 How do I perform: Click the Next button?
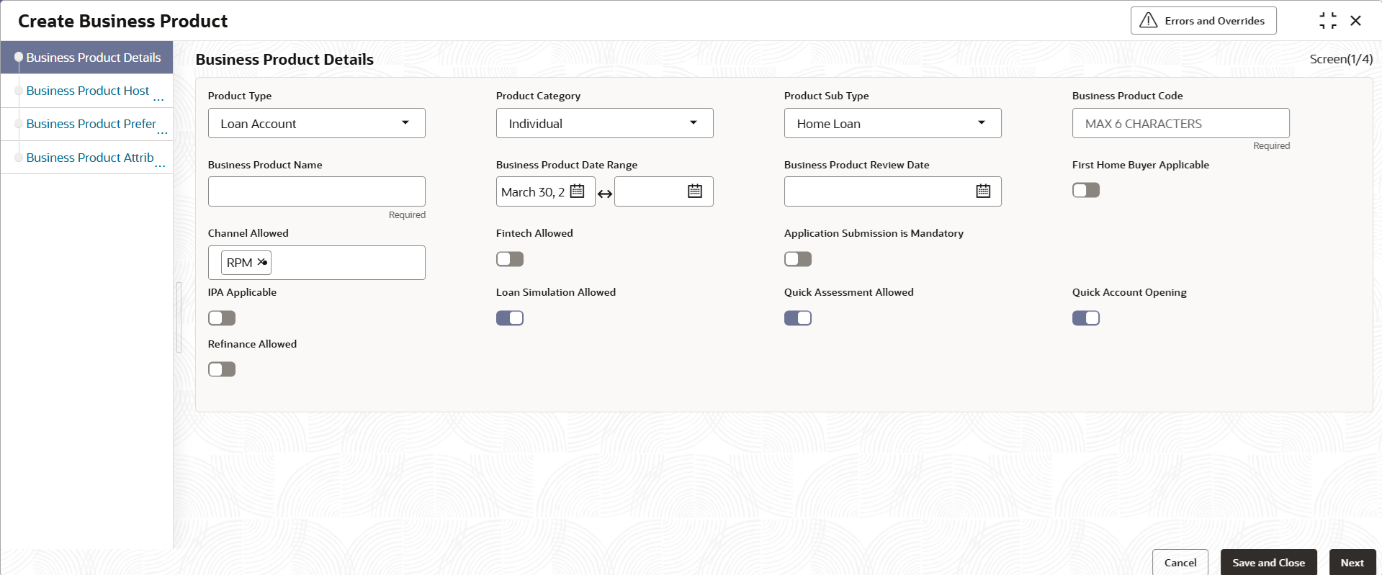1352,563
